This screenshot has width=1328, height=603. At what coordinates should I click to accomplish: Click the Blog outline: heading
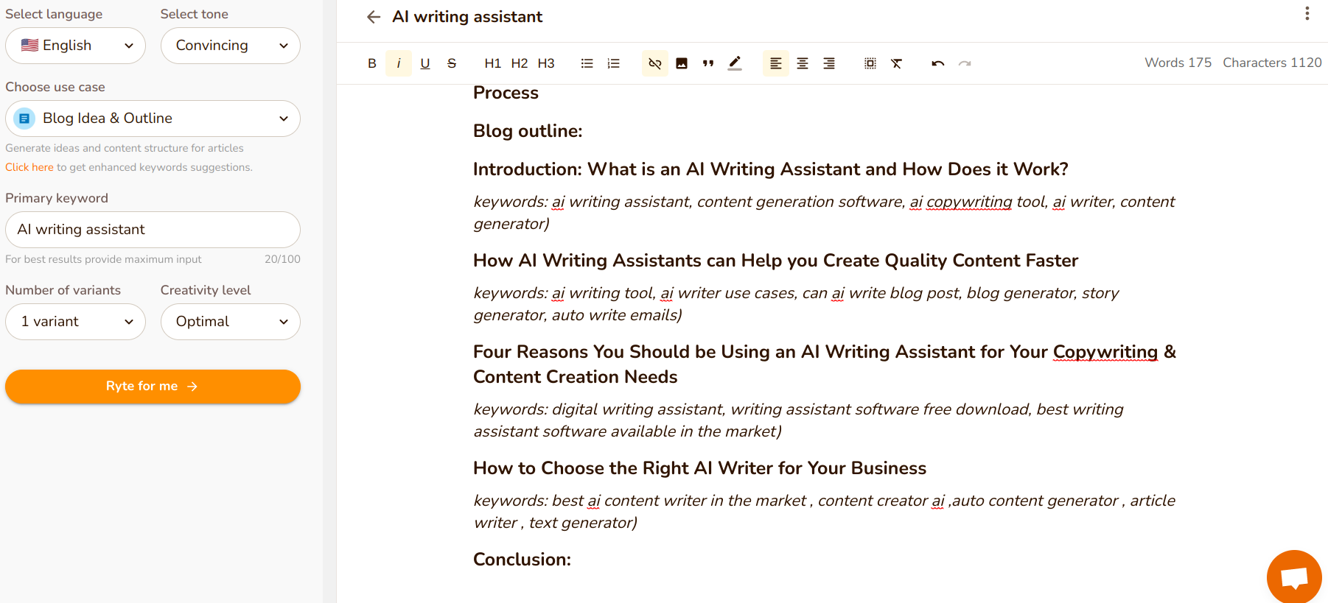coord(528,131)
